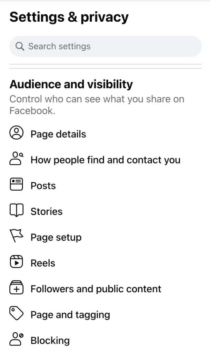
Task: Open Page setup options
Action: [56, 237]
